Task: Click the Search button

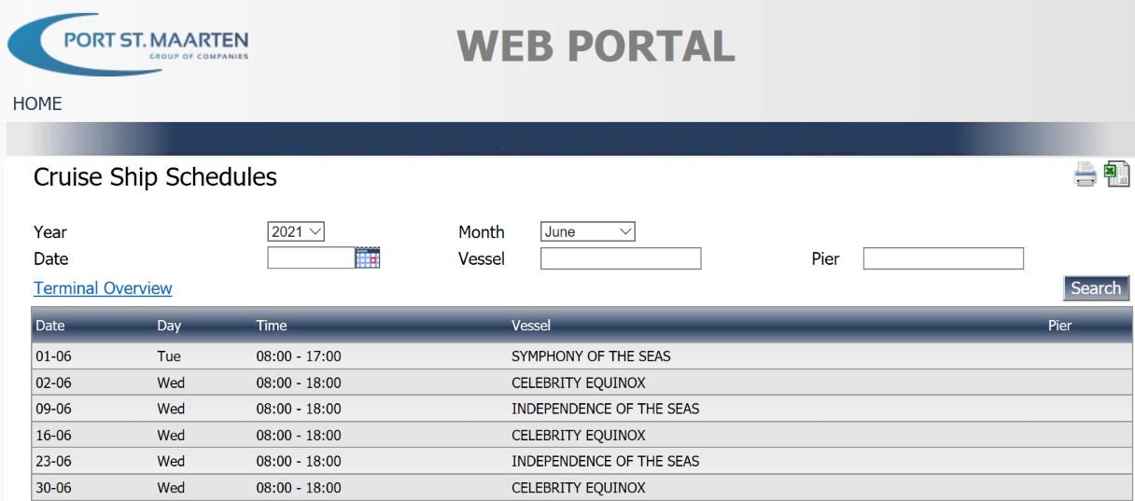Action: click(x=1096, y=288)
